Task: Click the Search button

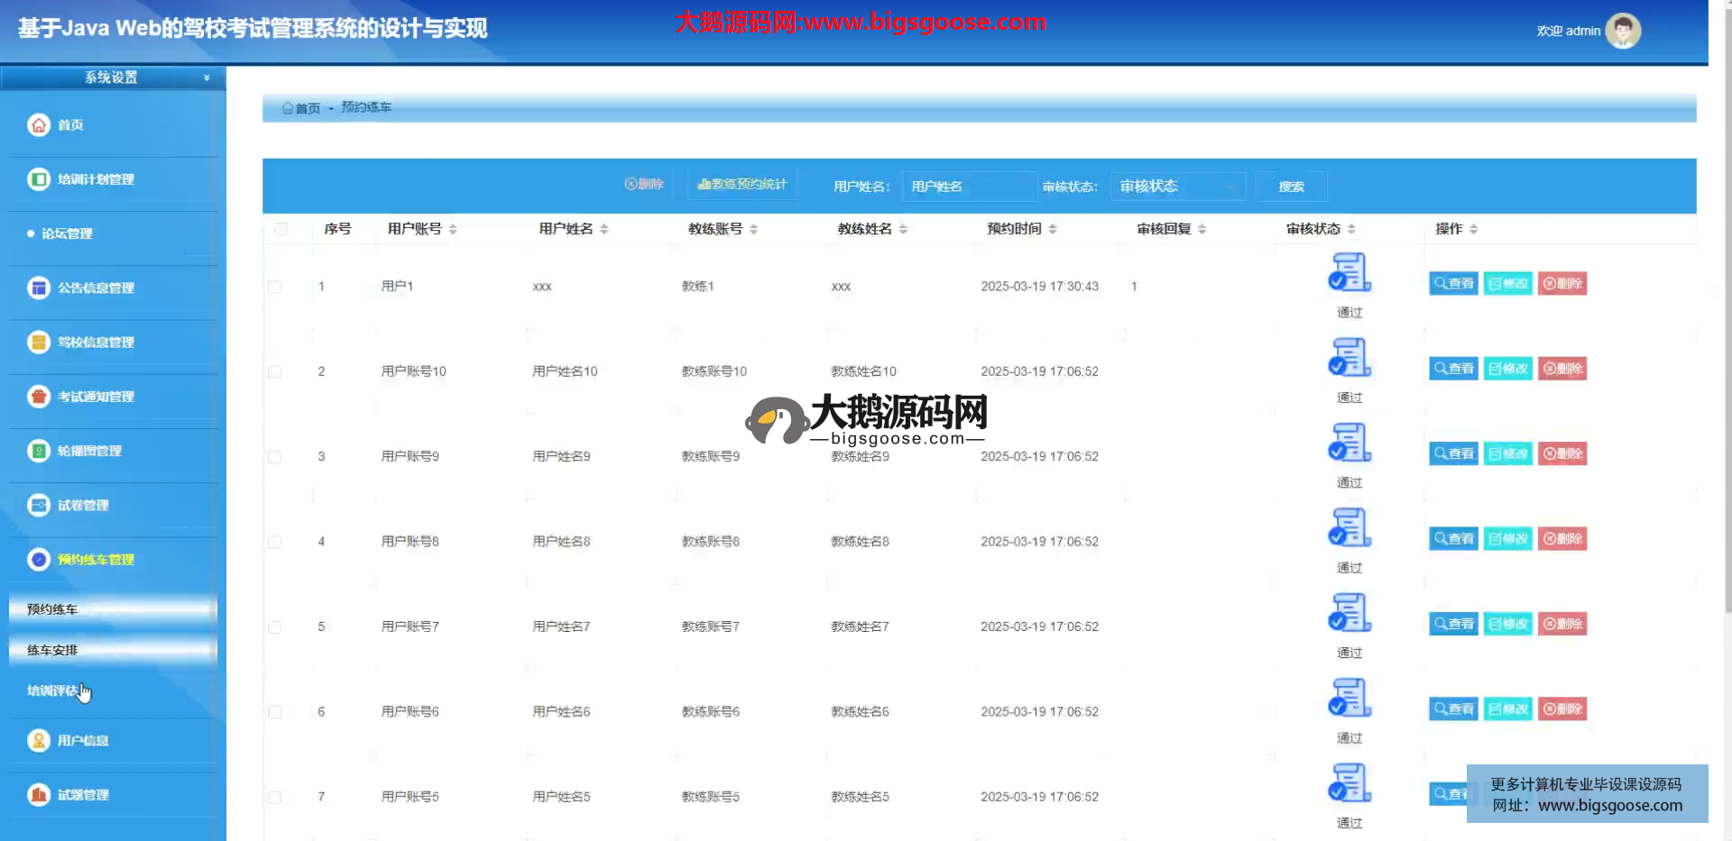Action: (1291, 187)
